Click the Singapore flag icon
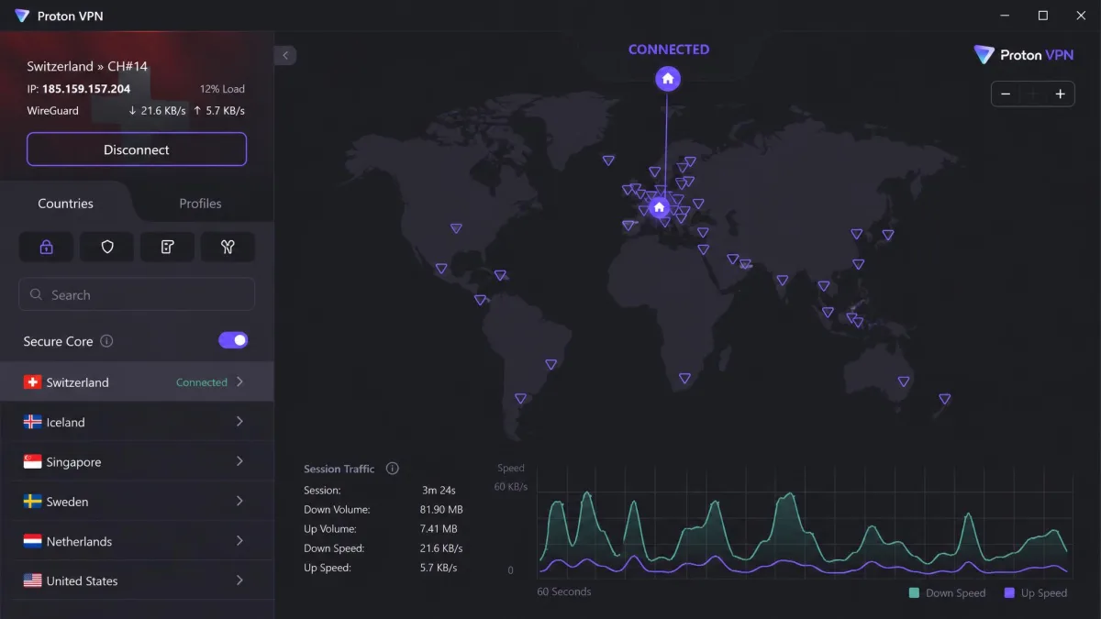Viewport: 1101px width, 619px height. (32, 462)
